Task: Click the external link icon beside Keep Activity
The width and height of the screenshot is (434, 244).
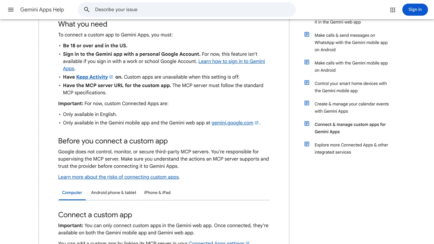Action: coord(111,77)
